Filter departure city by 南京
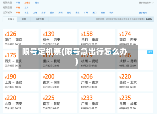This screenshot has width=157, height=114. point(78,13)
